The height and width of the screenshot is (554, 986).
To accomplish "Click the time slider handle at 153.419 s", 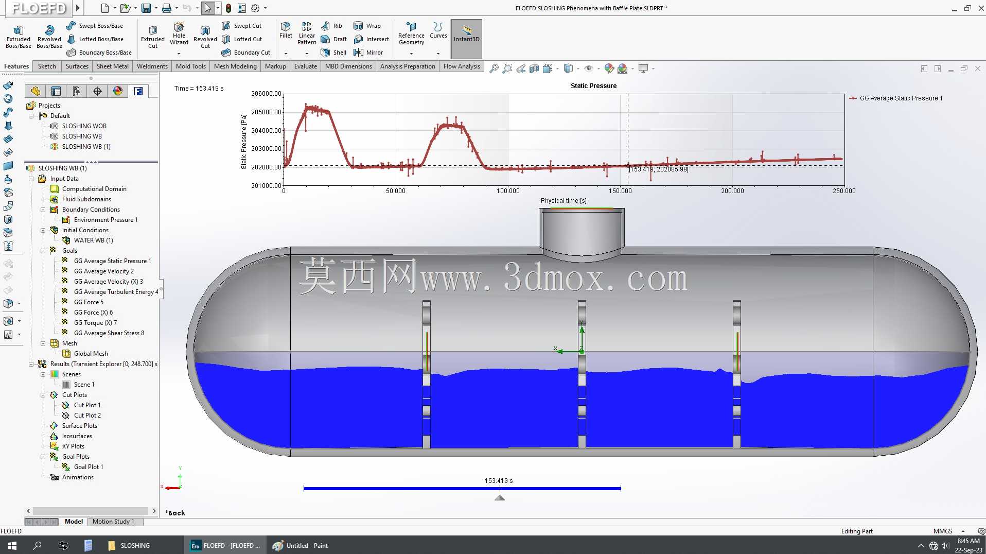I will point(499,498).
